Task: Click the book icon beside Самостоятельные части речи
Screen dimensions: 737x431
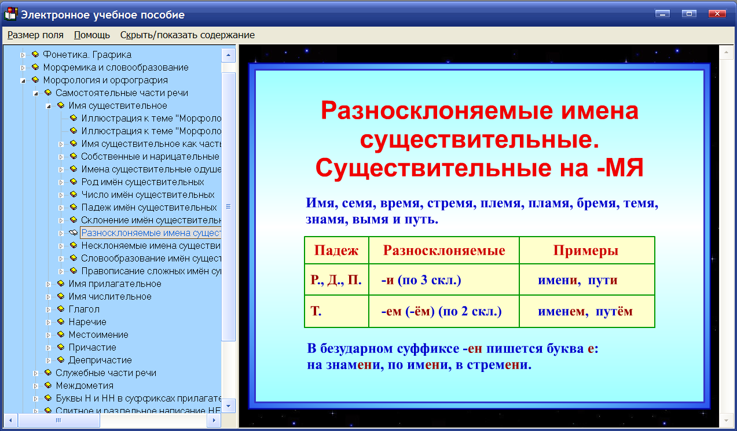Action: click(47, 93)
